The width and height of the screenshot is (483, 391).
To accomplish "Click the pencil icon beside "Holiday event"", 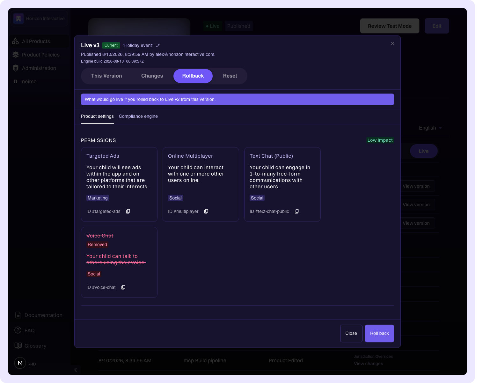I will pos(158,45).
